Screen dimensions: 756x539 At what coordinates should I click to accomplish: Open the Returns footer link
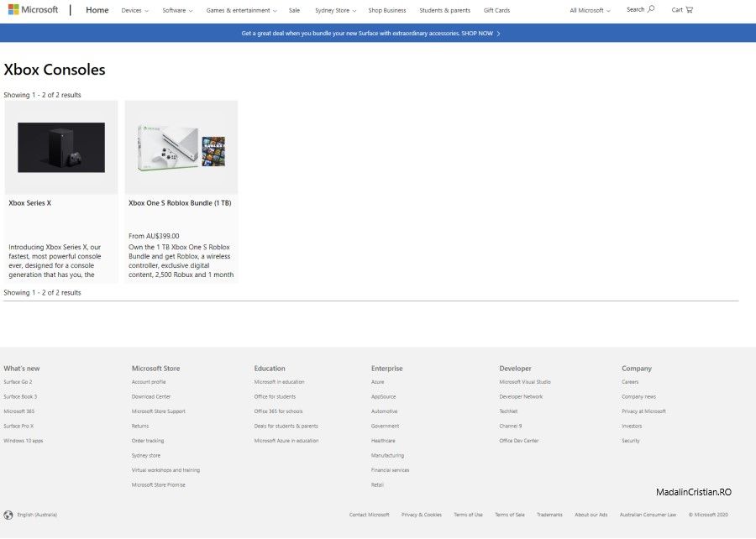point(139,426)
